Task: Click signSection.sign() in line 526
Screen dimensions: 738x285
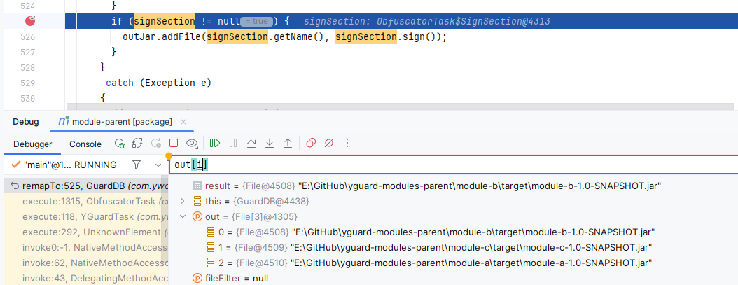Action: (x=388, y=36)
